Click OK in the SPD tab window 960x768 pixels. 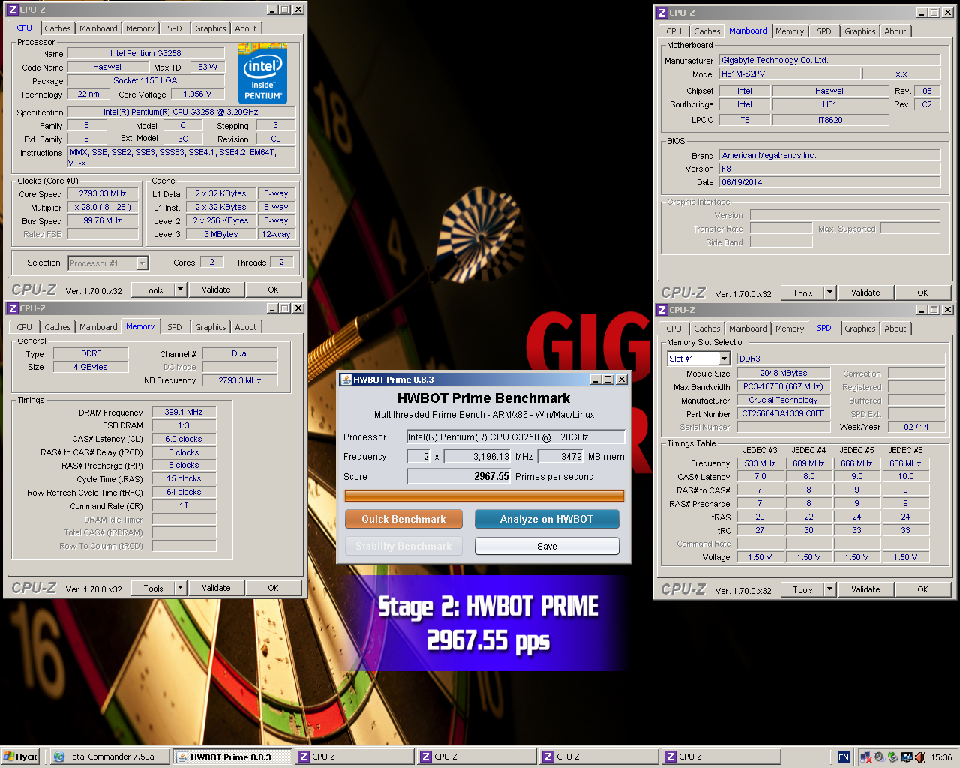click(922, 589)
